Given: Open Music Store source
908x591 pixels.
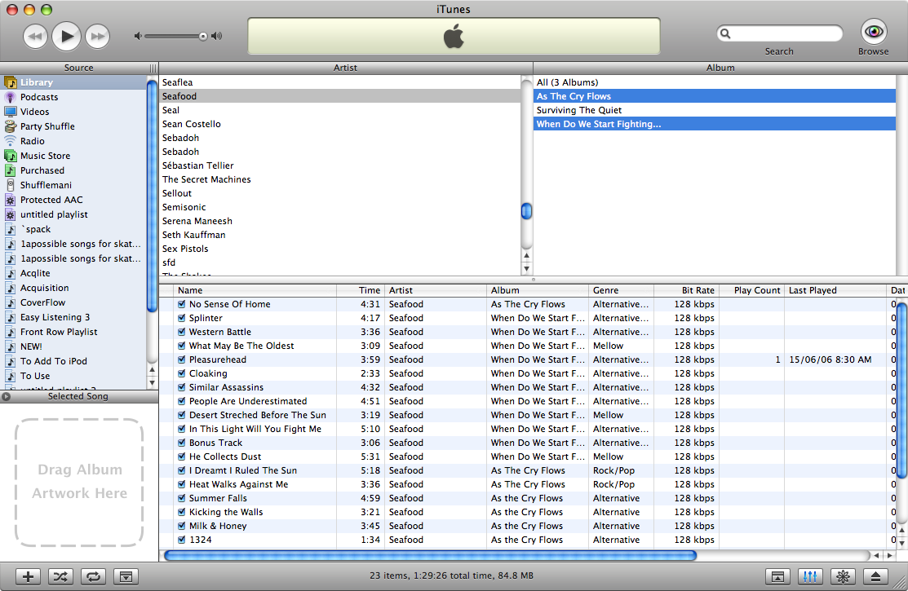Looking at the screenshot, I should (x=73, y=156).
